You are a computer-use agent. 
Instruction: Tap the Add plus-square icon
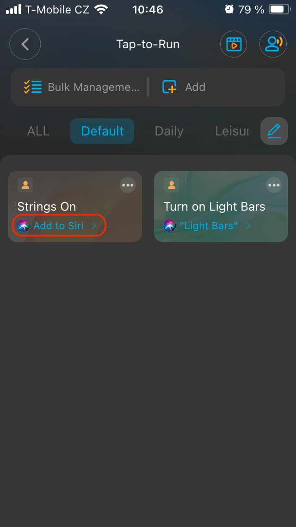[x=169, y=87]
